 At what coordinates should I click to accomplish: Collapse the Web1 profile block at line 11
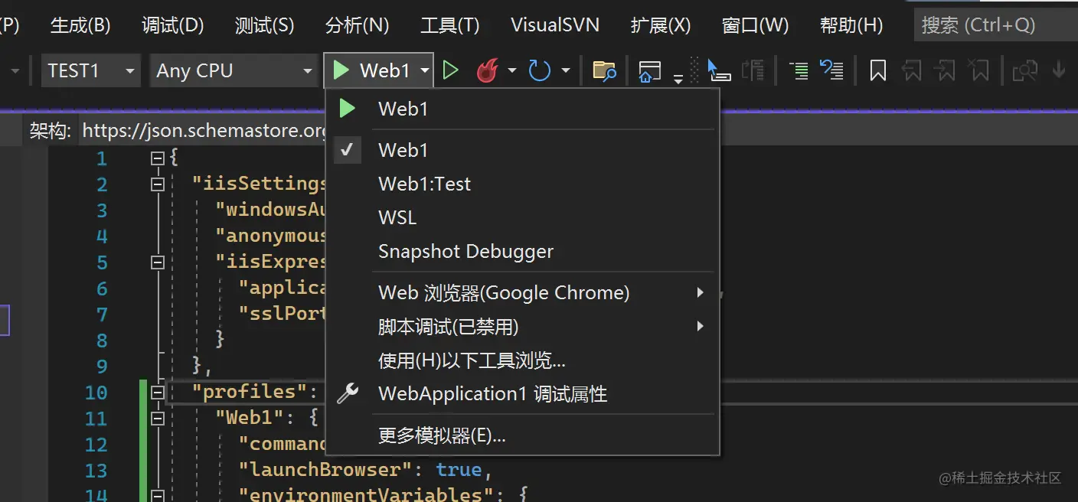click(x=158, y=419)
